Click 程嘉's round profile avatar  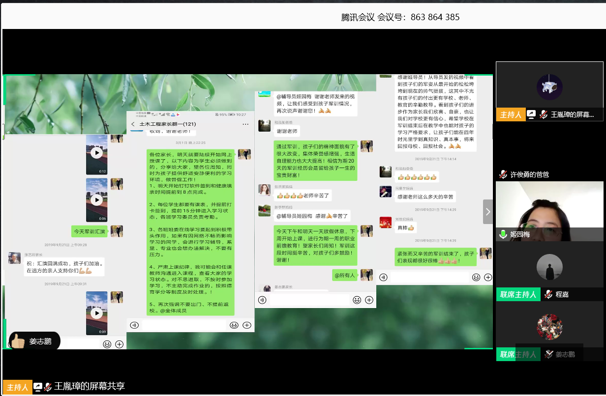549,267
